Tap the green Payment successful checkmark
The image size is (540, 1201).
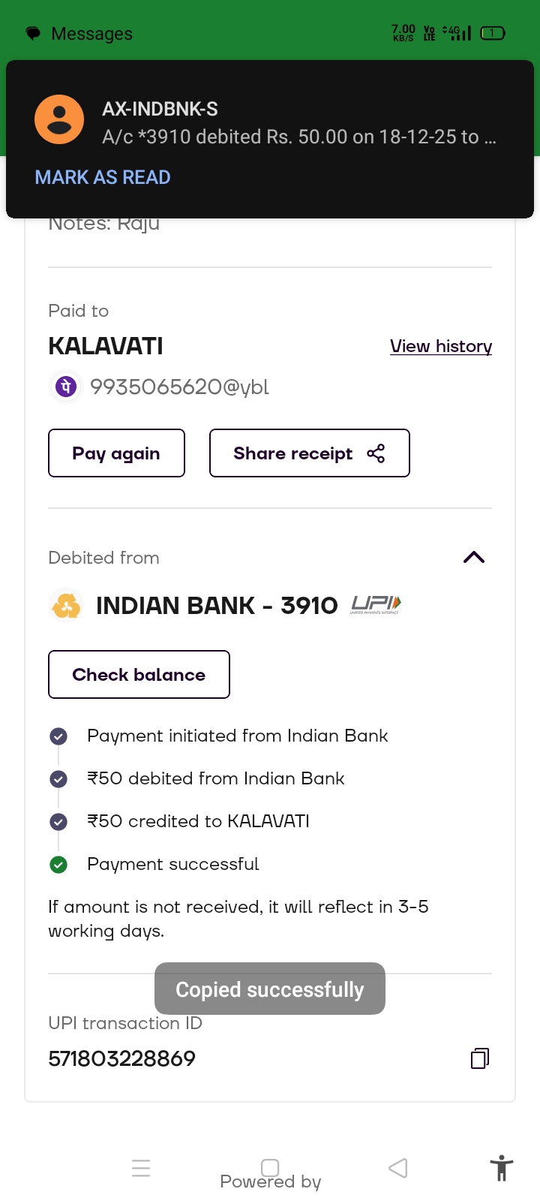(x=58, y=865)
